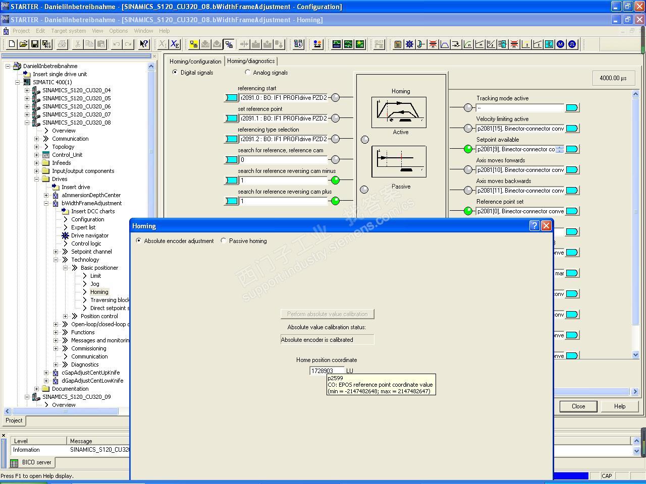Select the Digital signals radio button

pyautogui.click(x=175, y=73)
